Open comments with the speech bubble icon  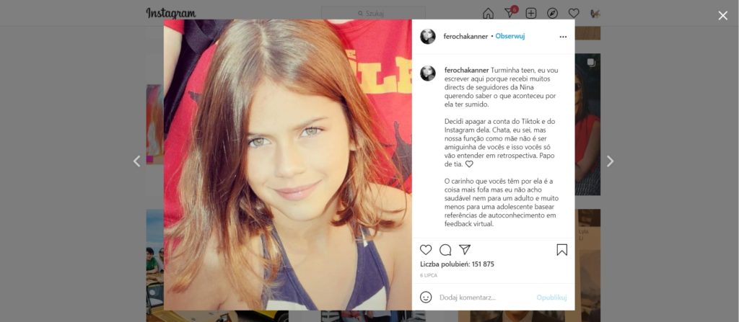click(x=445, y=250)
